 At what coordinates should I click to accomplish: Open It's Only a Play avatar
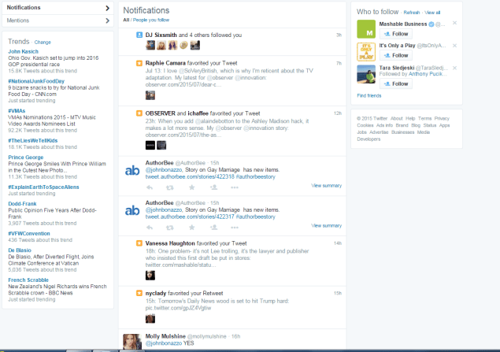pos(366,52)
